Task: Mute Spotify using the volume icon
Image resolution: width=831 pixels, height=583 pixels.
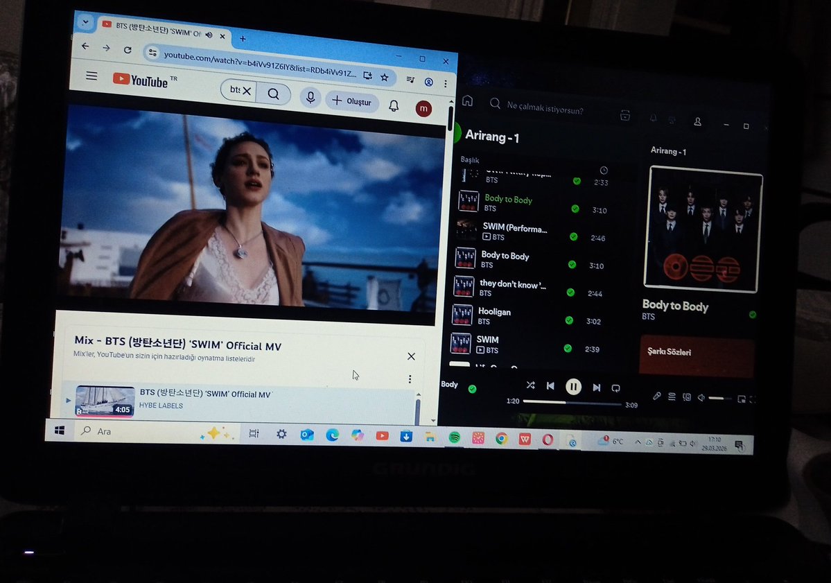Action: (701, 397)
